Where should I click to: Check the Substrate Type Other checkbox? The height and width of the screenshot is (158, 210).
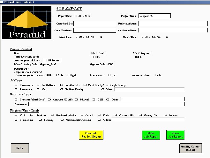pos(108,100)
